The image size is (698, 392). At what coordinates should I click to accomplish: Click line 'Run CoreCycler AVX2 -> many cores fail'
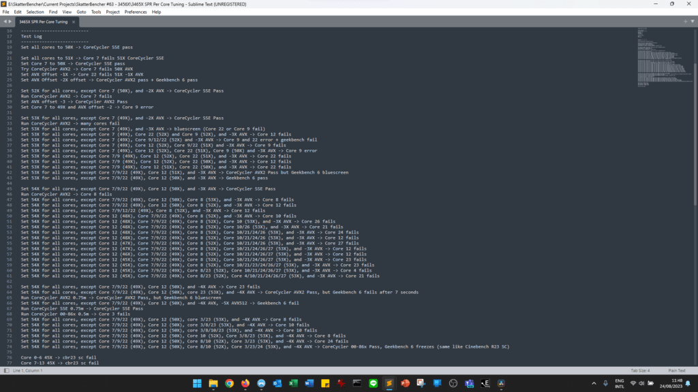click(70, 124)
